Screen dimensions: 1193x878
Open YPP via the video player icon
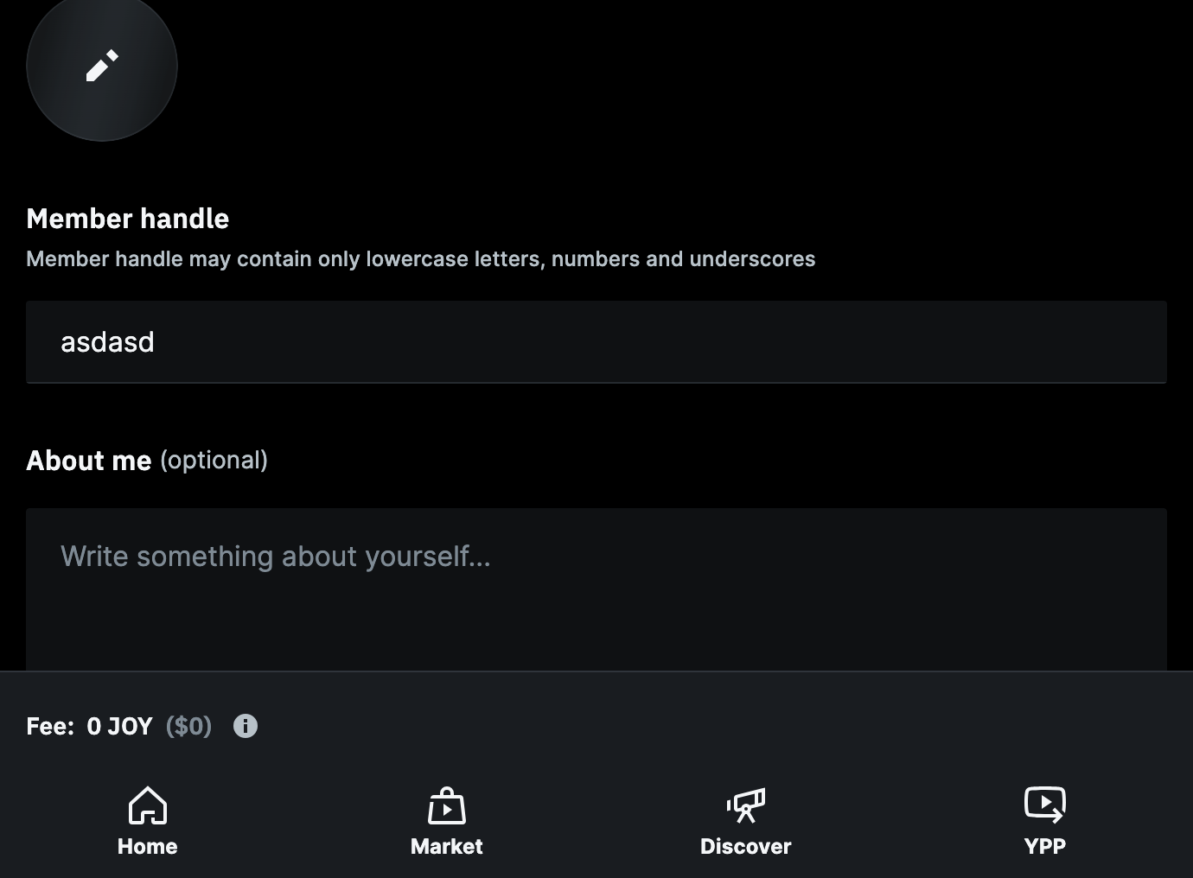(x=1045, y=805)
